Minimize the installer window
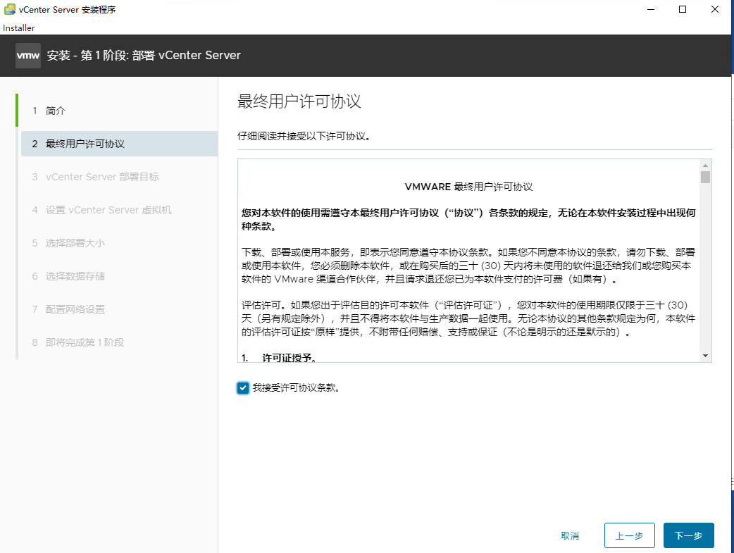The width and height of the screenshot is (734, 553). tap(651, 9)
